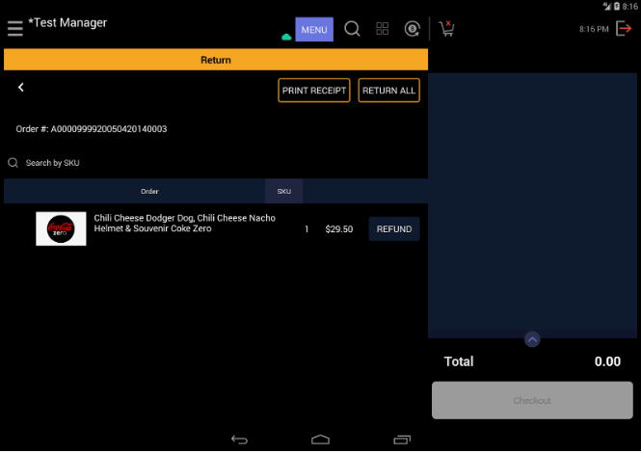The width and height of the screenshot is (641, 453).
Task: Refund the Chili Cheese Dodger Dog item
Action: (x=394, y=229)
